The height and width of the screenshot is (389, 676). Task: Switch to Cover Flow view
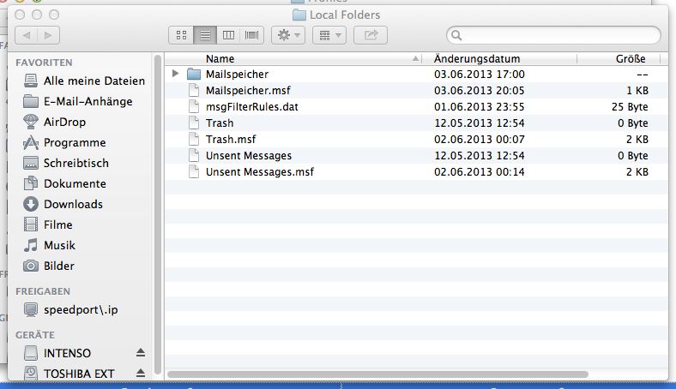(x=251, y=35)
